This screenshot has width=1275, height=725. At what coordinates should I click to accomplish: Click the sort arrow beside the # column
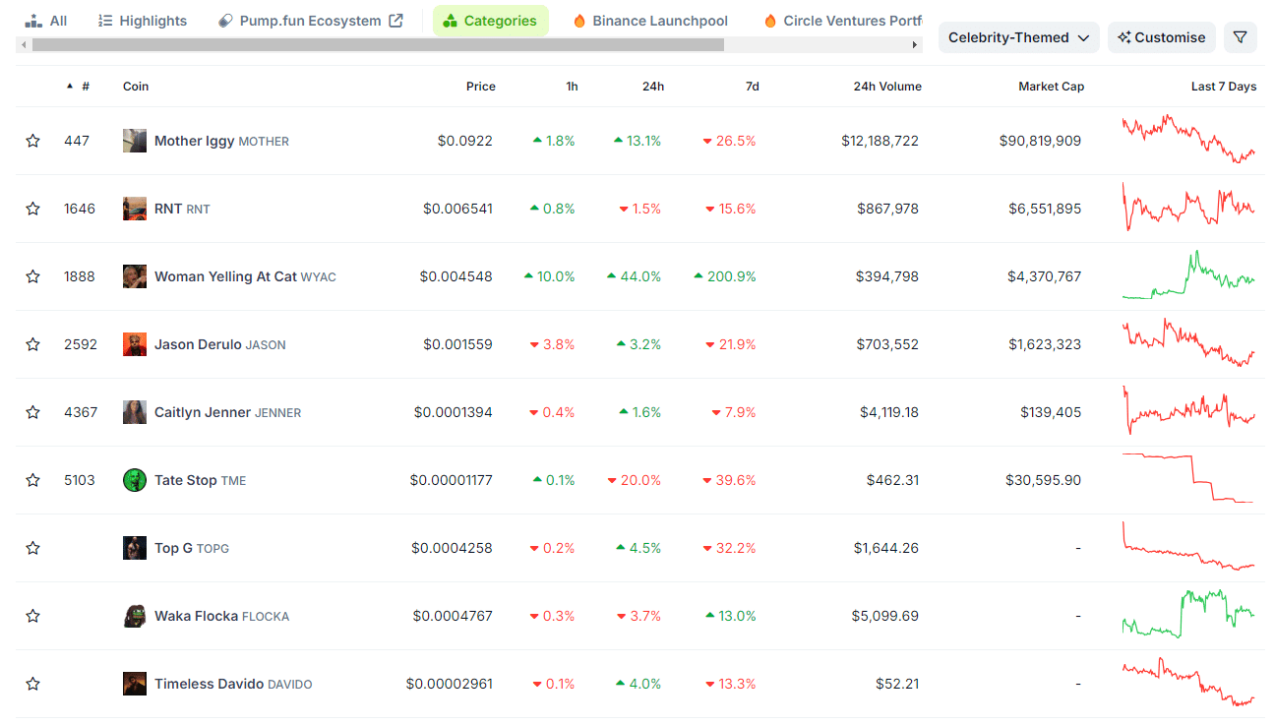(70, 87)
